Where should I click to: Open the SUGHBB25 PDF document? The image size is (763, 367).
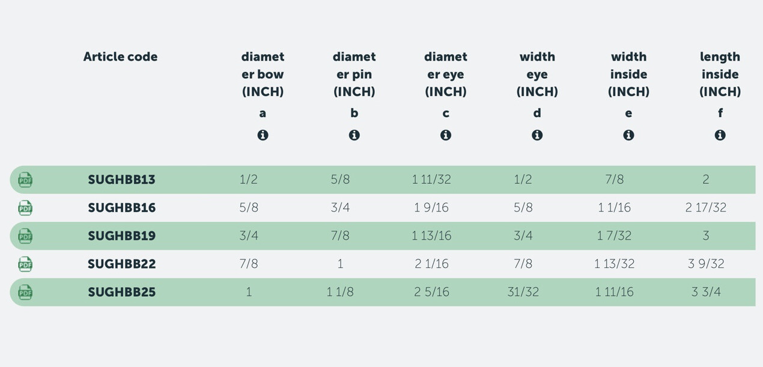tap(25, 293)
